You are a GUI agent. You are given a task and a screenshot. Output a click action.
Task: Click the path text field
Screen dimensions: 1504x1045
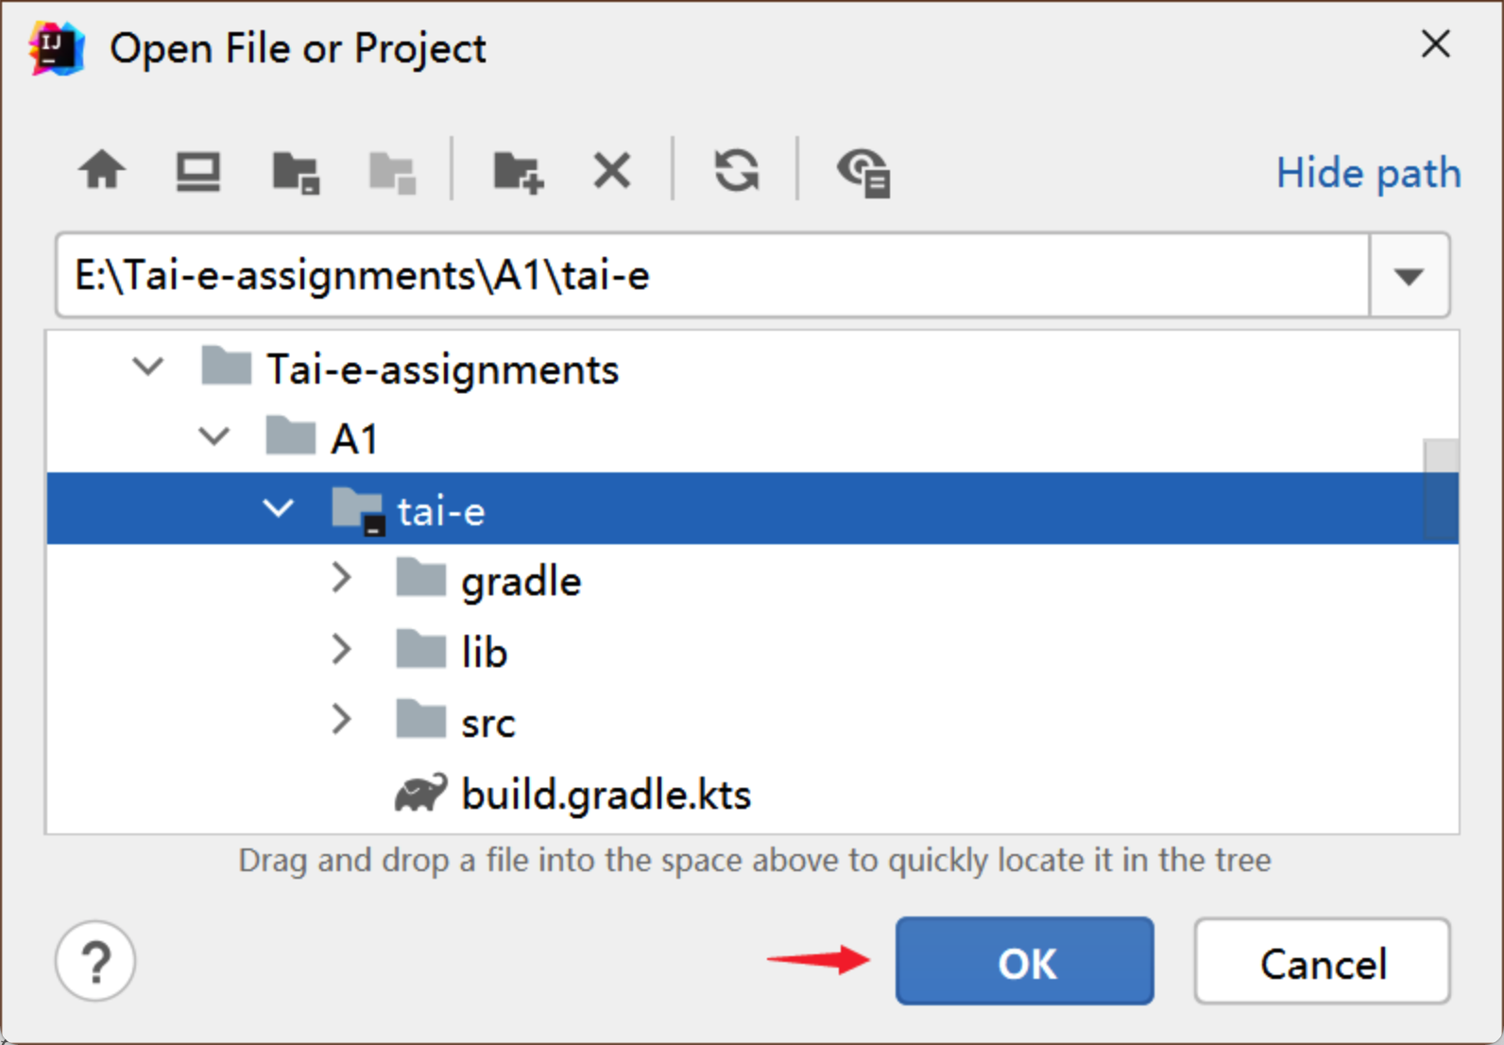click(712, 276)
